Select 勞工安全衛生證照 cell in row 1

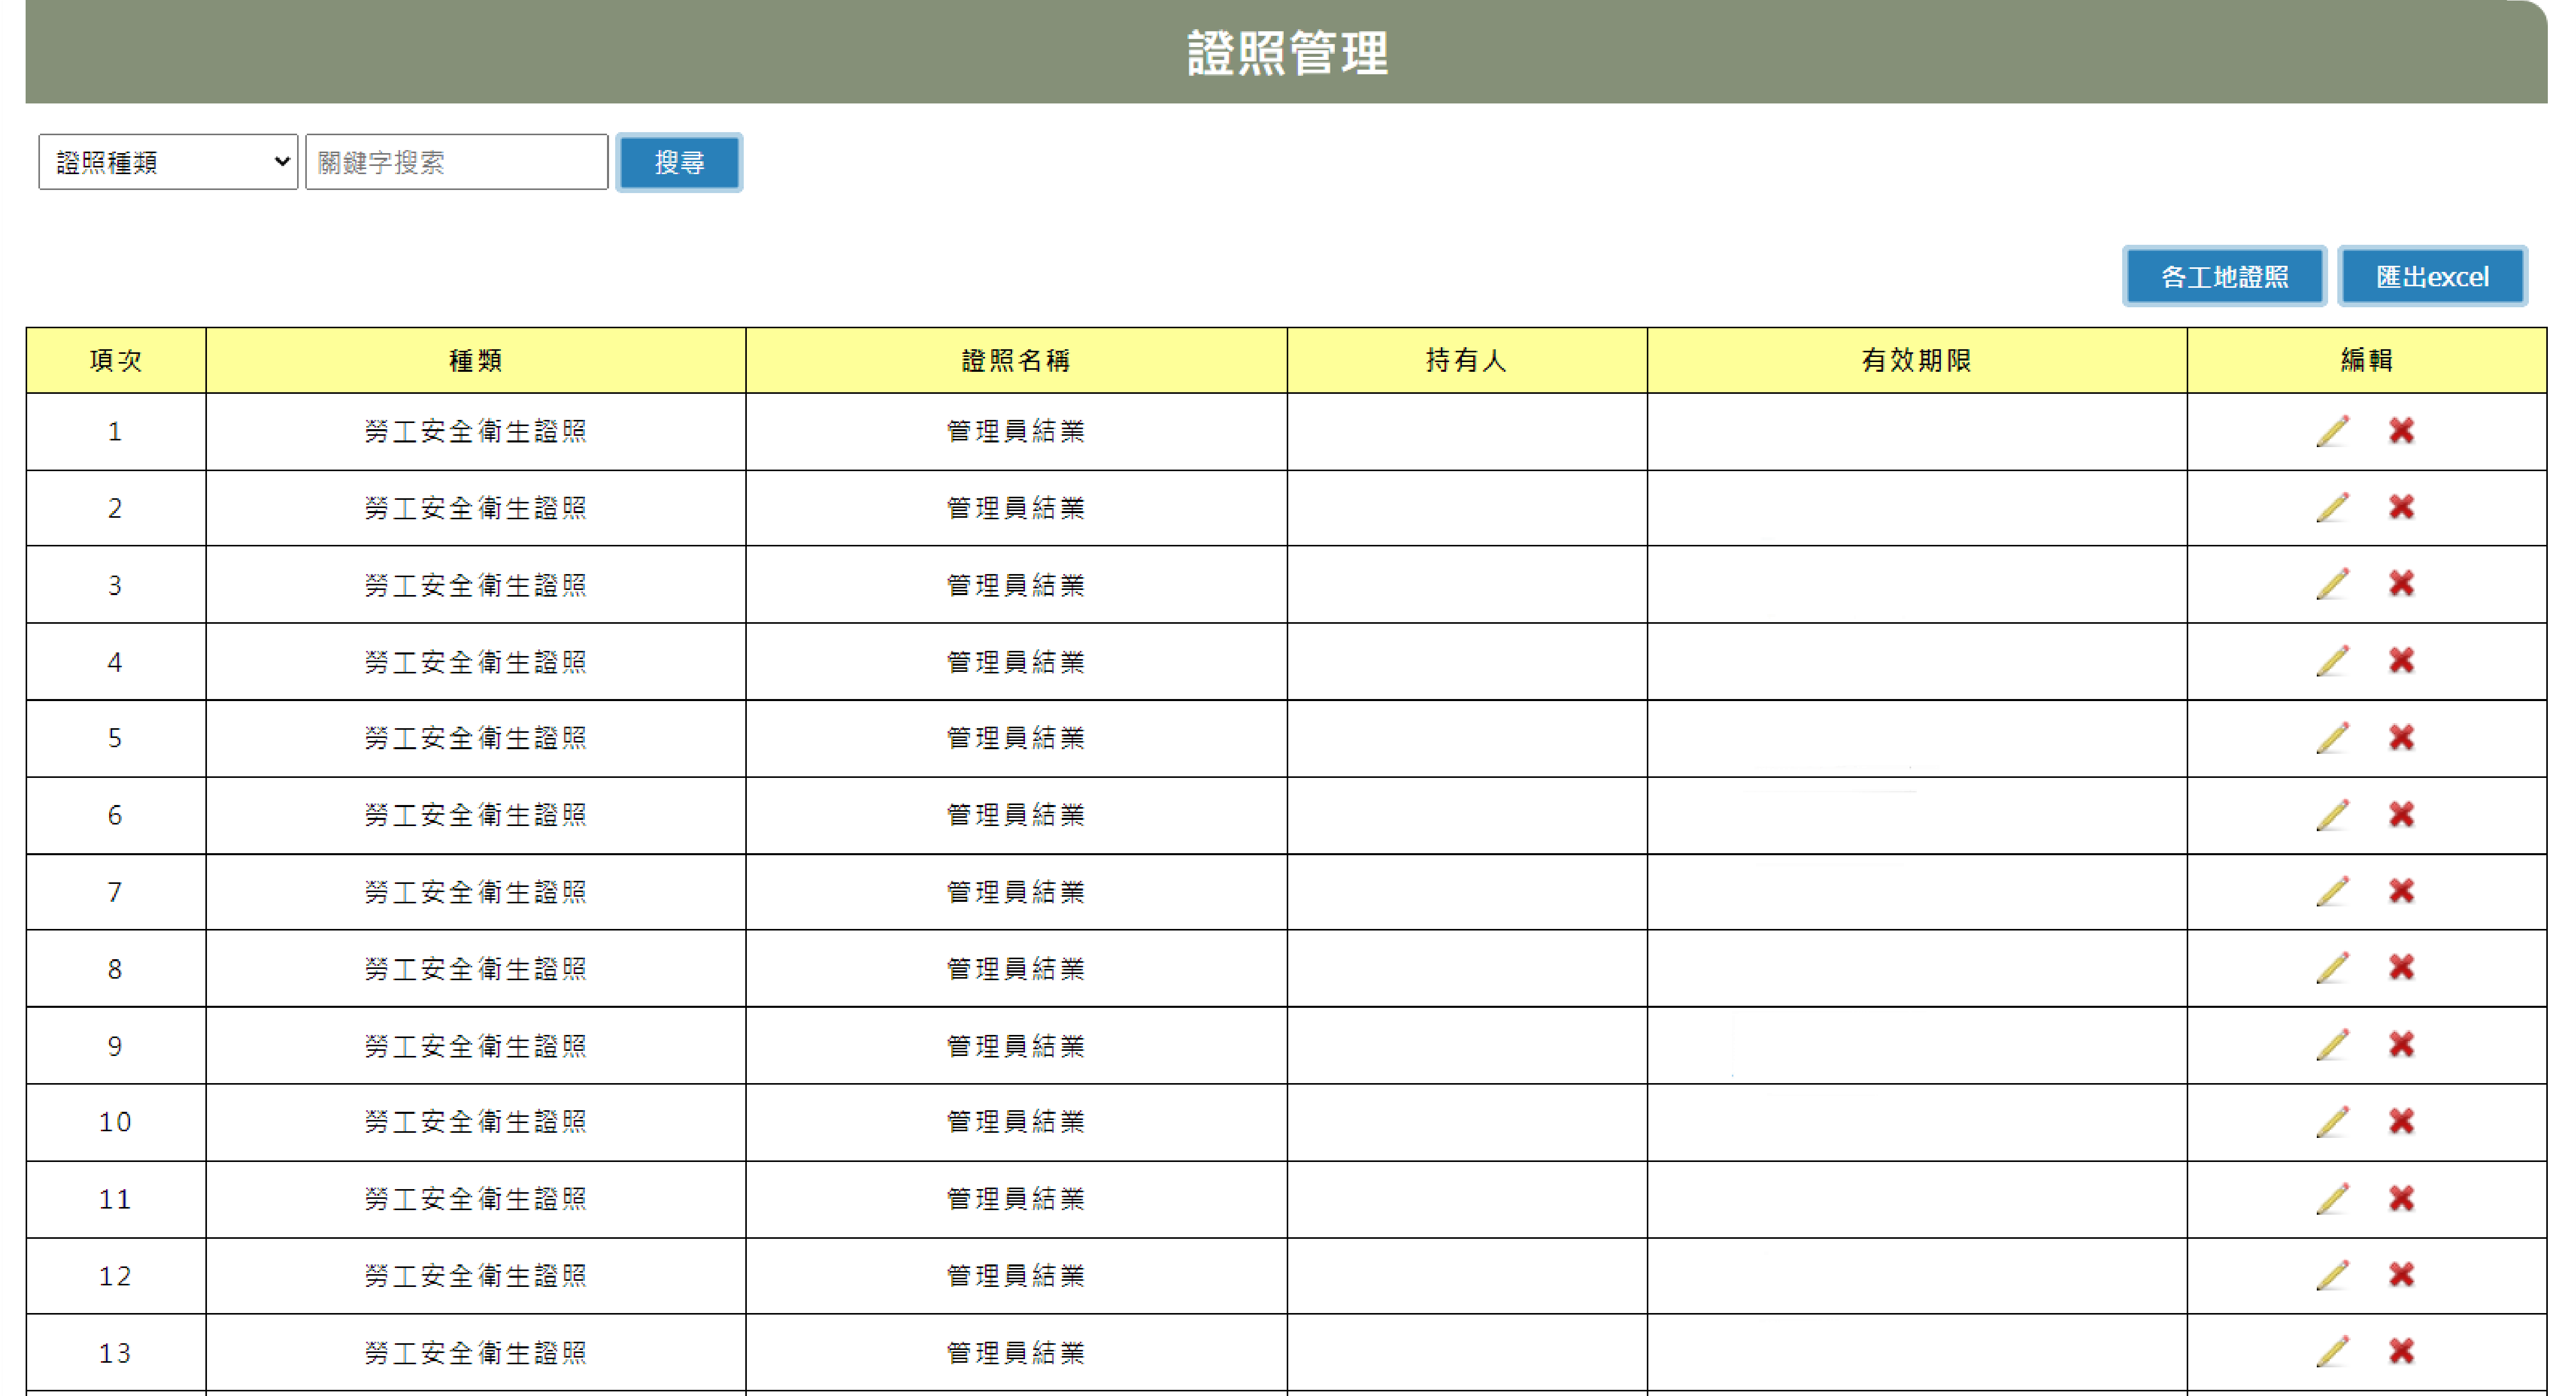pyautogui.click(x=476, y=431)
